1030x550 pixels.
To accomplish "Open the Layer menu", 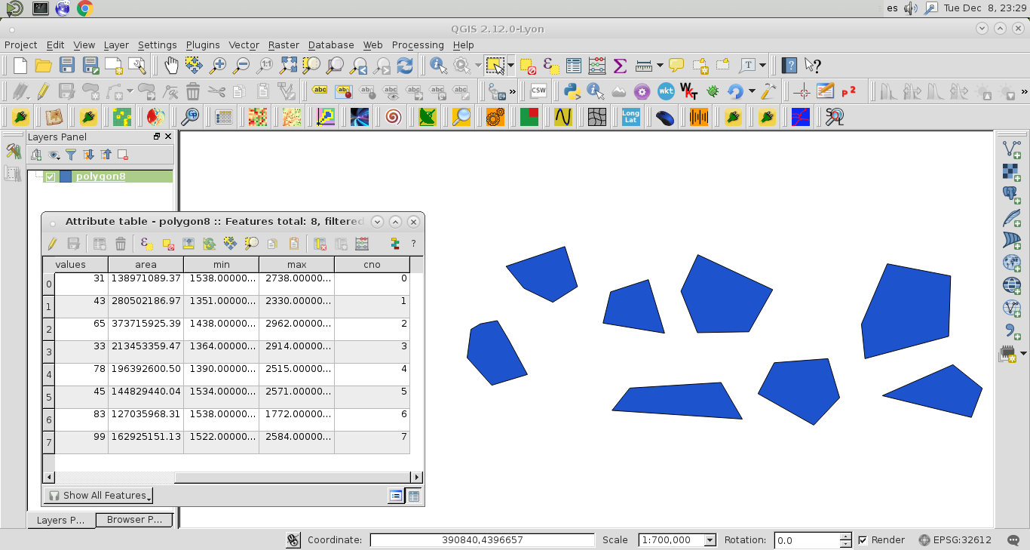I will coord(116,45).
